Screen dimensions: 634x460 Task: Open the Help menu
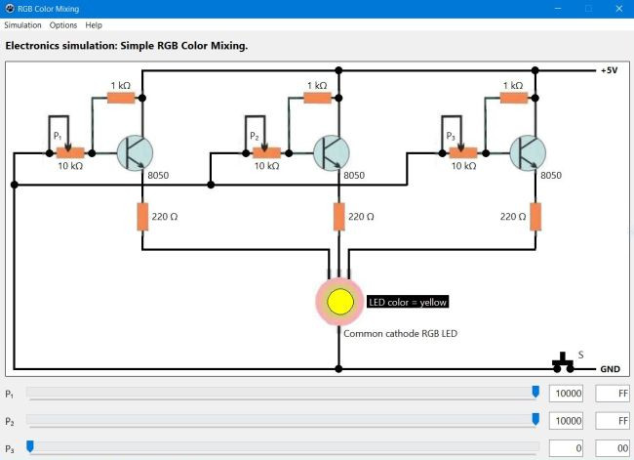pyautogui.click(x=94, y=25)
